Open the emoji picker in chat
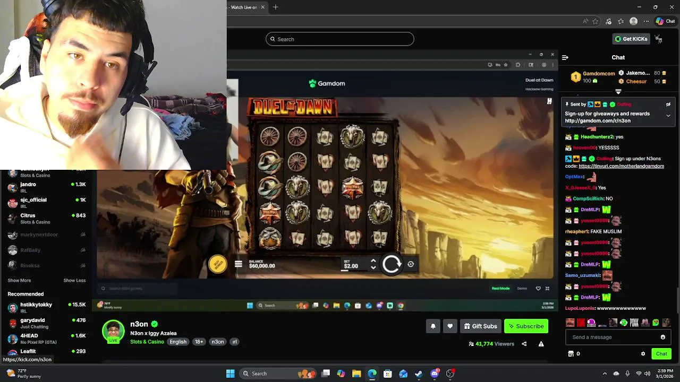 pyautogui.click(x=663, y=337)
